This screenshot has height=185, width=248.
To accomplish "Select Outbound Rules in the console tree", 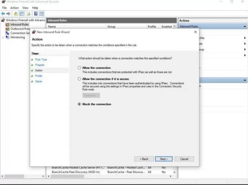I will coord(20,29).
